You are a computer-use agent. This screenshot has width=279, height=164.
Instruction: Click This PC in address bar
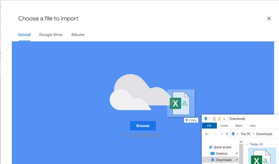245,134
